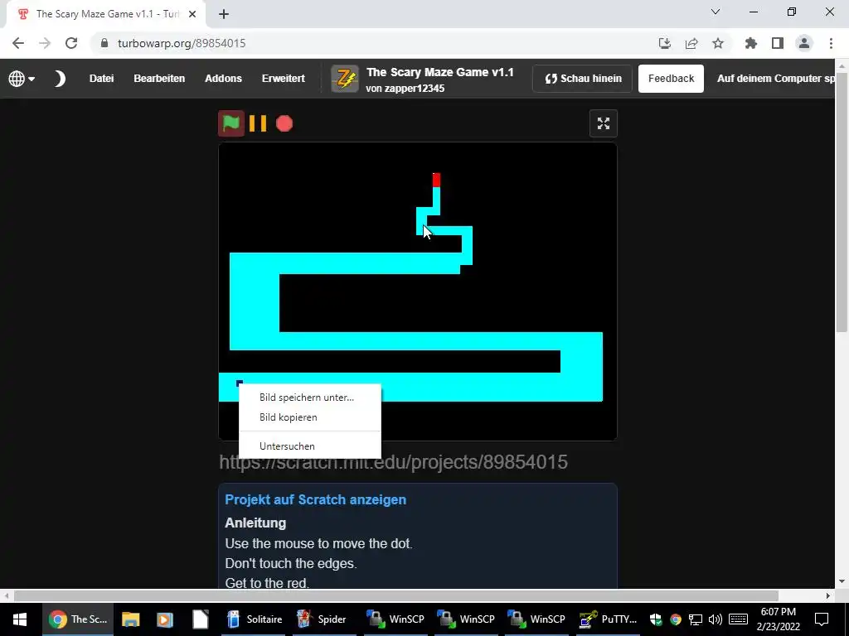The height and width of the screenshot is (636, 849).
Task: Open the first WinSCP taskbar button
Action: pyautogui.click(x=397, y=619)
